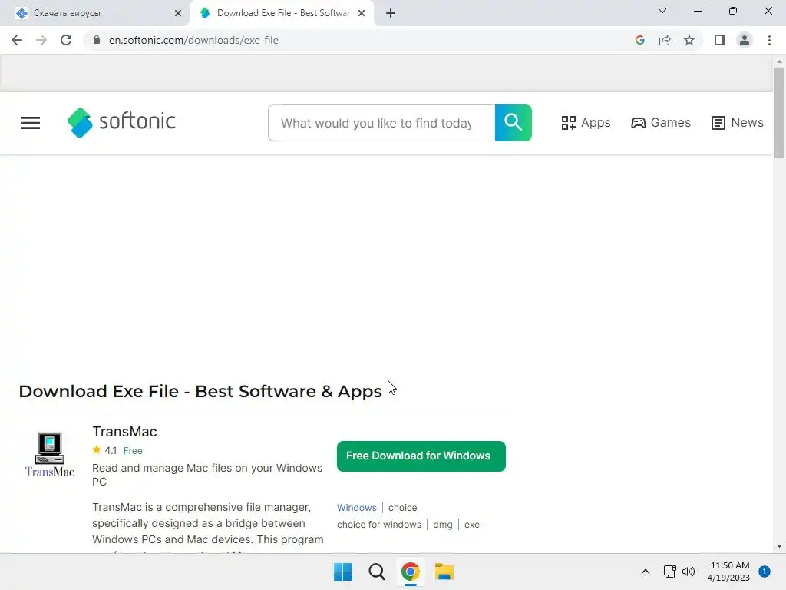The height and width of the screenshot is (590, 786).
Task: Click the choice tag
Action: 402,508
